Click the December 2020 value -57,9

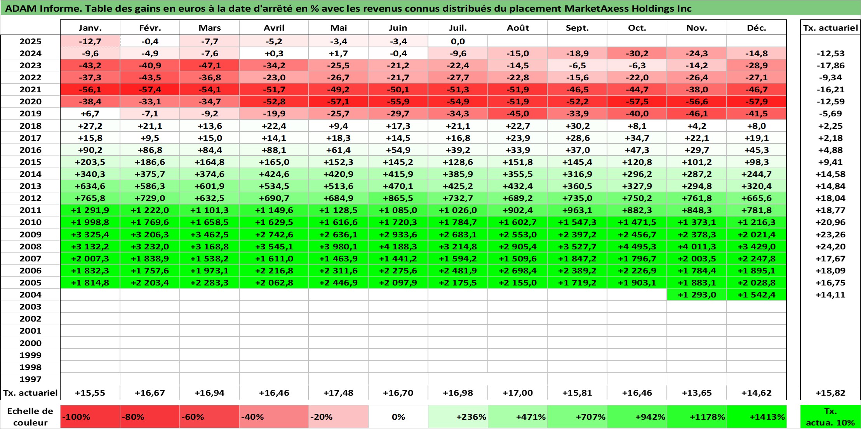tap(757, 102)
